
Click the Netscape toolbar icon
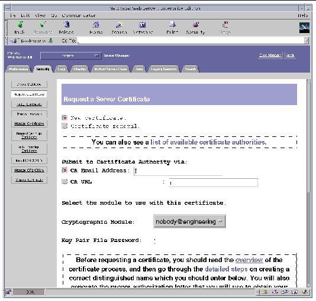pyautogui.click(x=143, y=27)
